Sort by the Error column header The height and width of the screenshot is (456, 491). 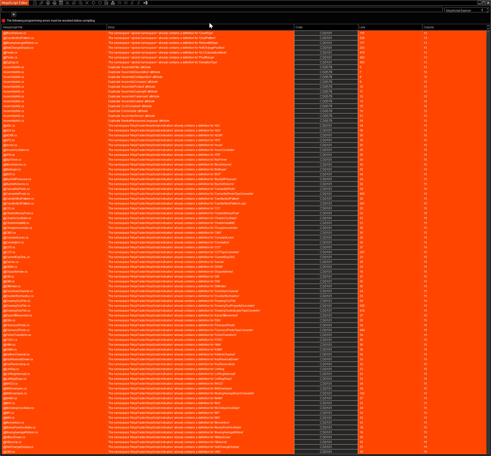pyautogui.click(x=200, y=27)
